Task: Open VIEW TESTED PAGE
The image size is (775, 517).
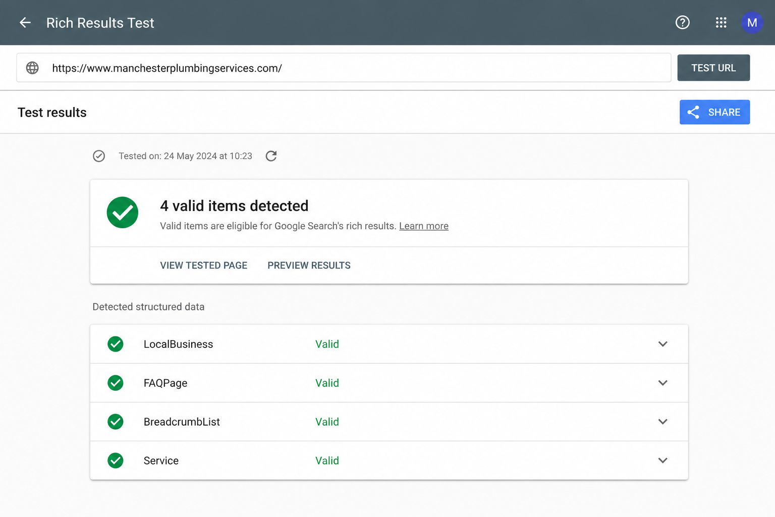Action: [x=204, y=266]
